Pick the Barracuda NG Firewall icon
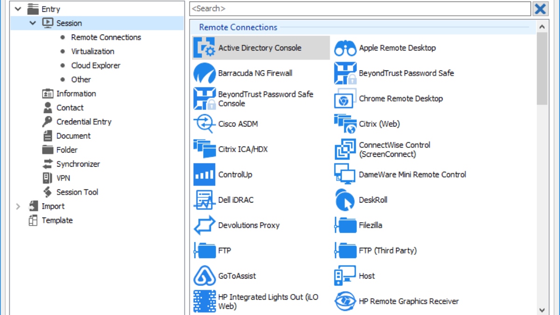560x315 pixels. (x=204, y=73)
